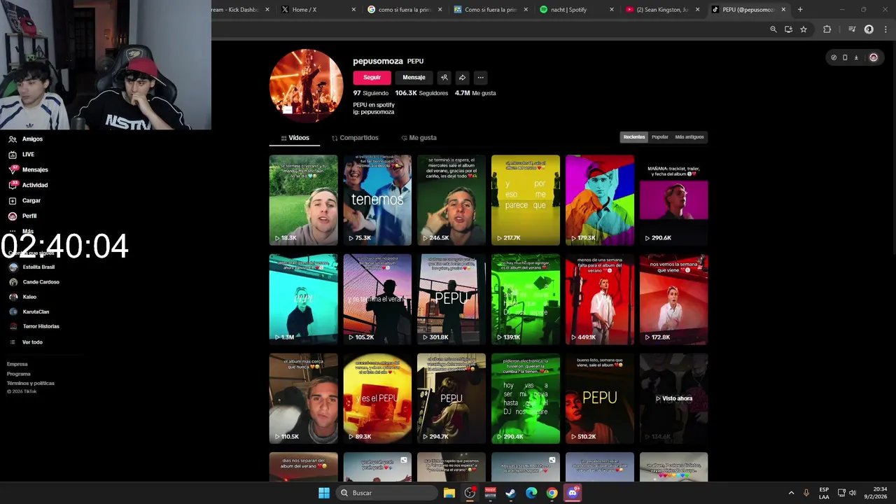Switch ESP LAA keyboard language
This screenshot has height=504, width=896.
coord(824,493)
